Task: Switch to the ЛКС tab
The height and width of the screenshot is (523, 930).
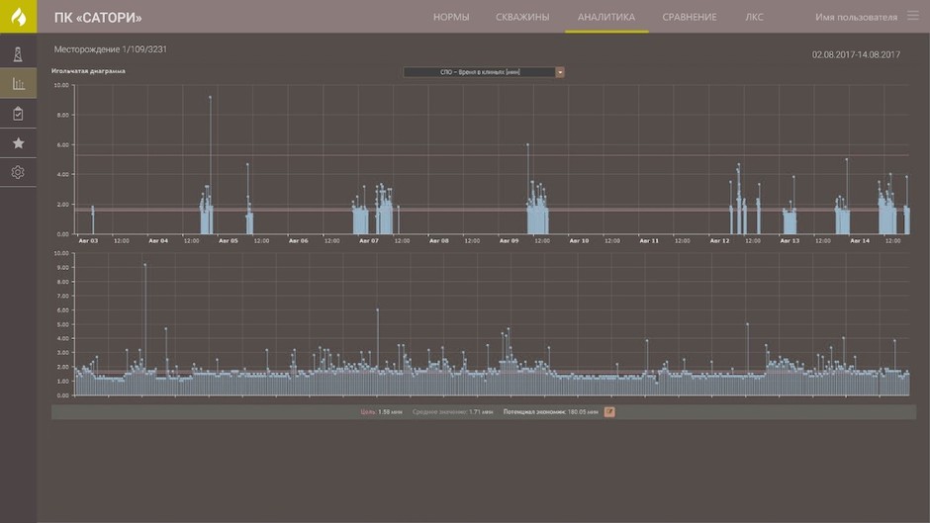Action: click(x=754, y=17)
